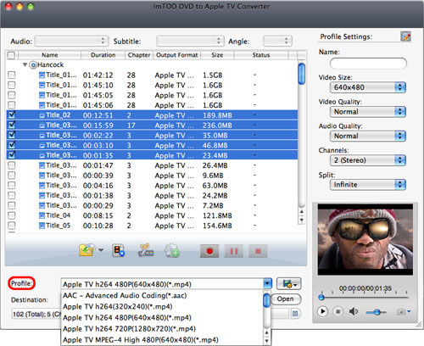This screenshot has width=424, height=346.
Task: Sort by the Chapter column header
Action: click(139, 55)
